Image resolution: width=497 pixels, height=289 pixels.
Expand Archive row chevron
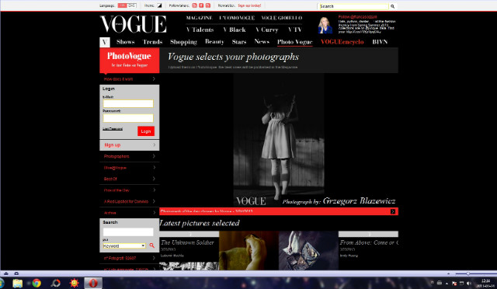tap(154, 213)
